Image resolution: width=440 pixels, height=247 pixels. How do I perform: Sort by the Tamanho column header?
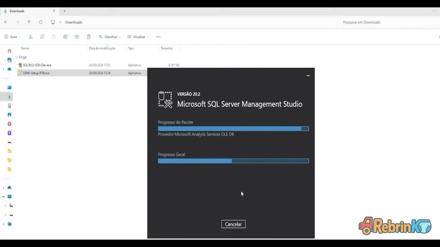coord(166,48)
